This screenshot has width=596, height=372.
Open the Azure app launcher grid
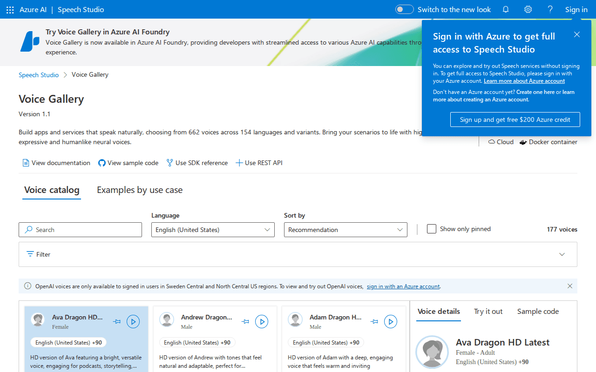(10, 10)
